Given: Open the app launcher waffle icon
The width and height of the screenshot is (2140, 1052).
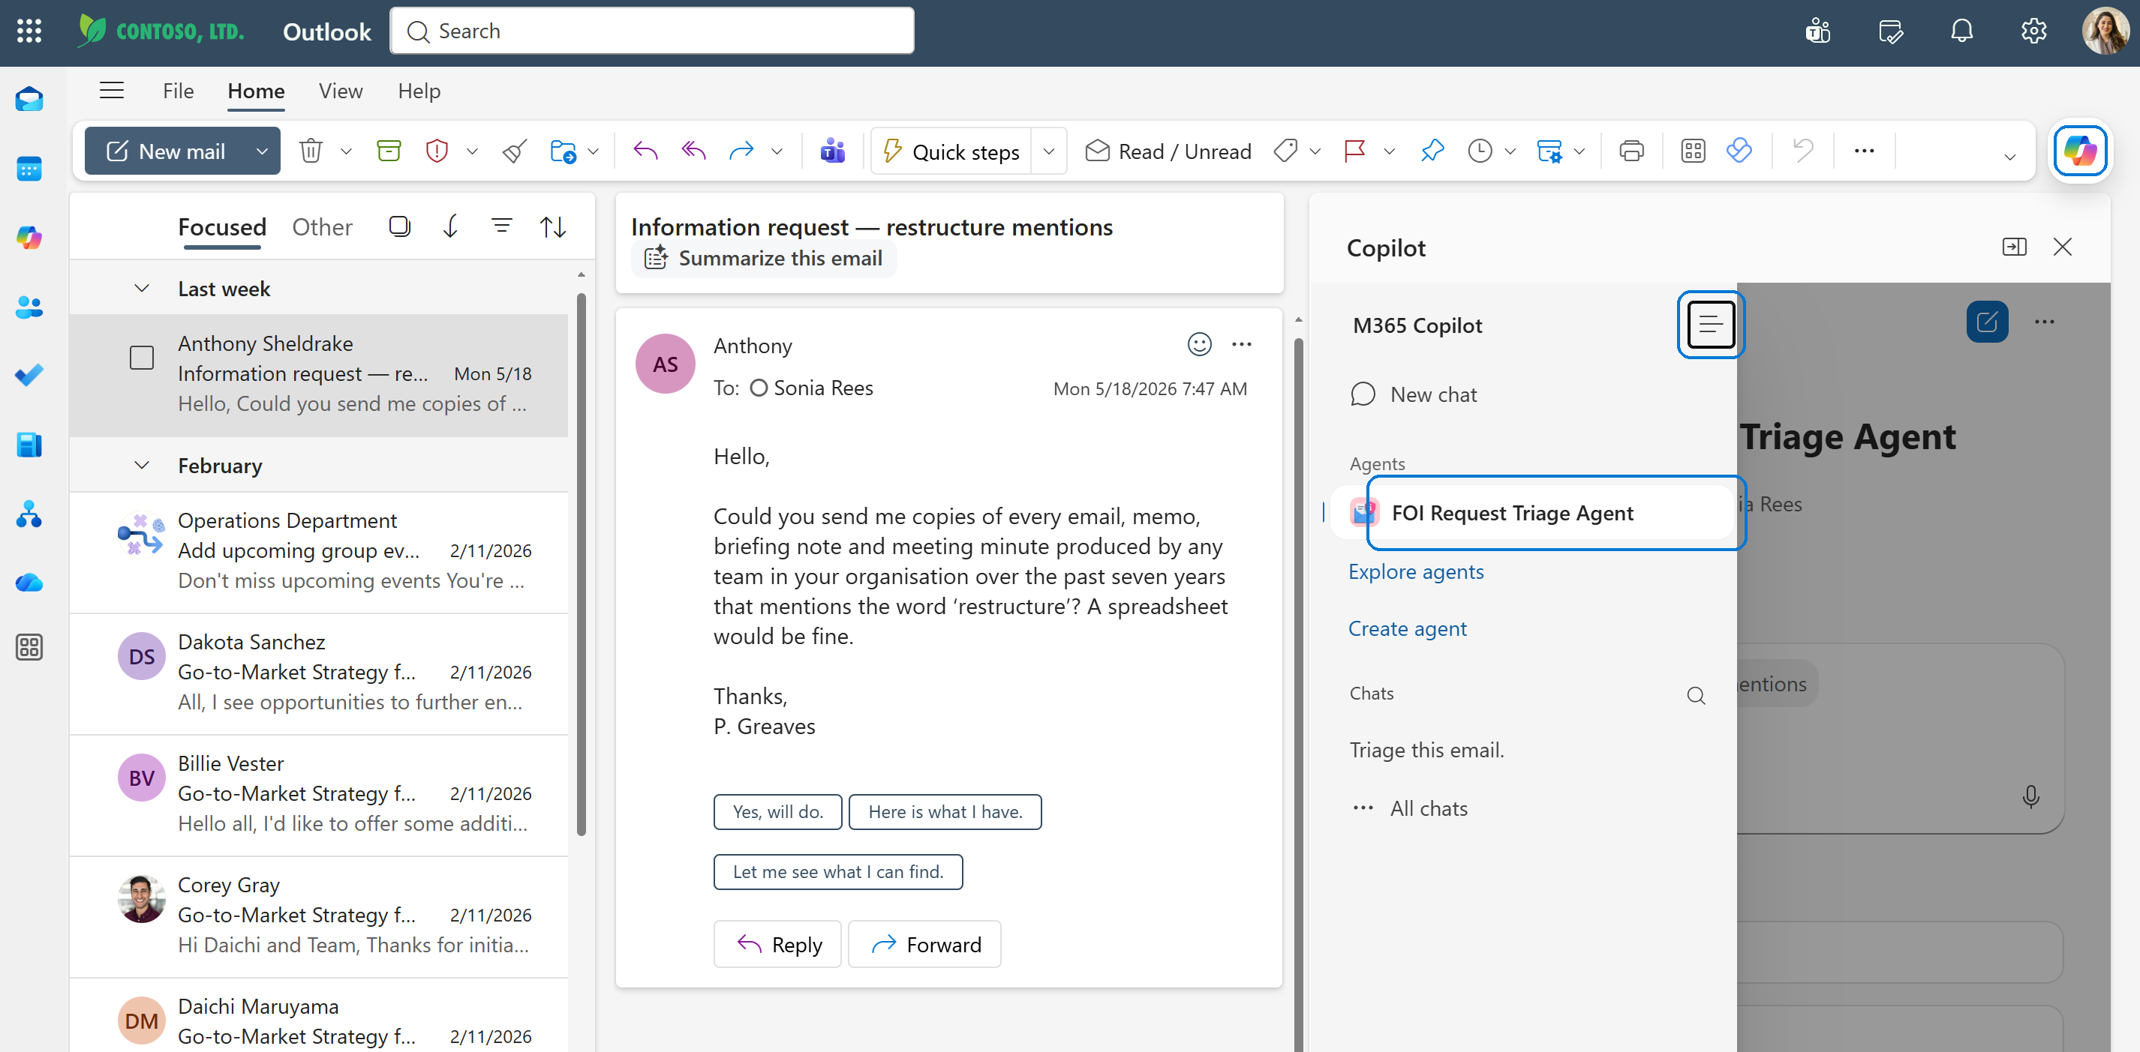Looking at the screenshot, I should pyautogui.click(x=29, y=31).
